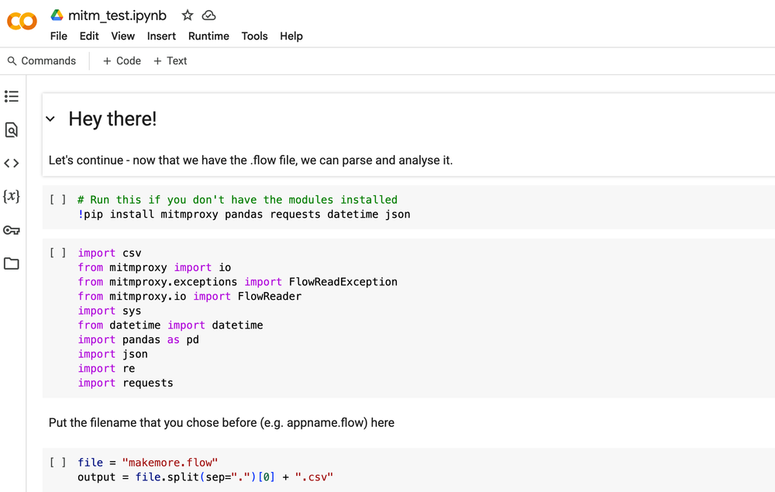Click the Colab logo
This screenshot has width=775, height=492.
click(x=22, y=21)
